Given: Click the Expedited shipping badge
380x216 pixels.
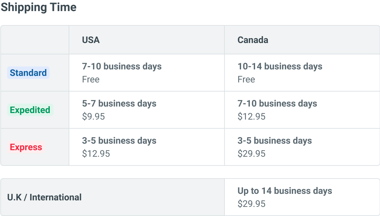Looking at the screenshot, I should [x=30, y=110].
